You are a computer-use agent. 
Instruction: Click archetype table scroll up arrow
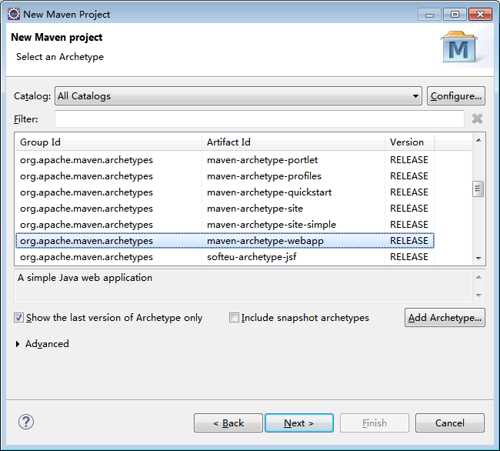click(x=478, y=140)
